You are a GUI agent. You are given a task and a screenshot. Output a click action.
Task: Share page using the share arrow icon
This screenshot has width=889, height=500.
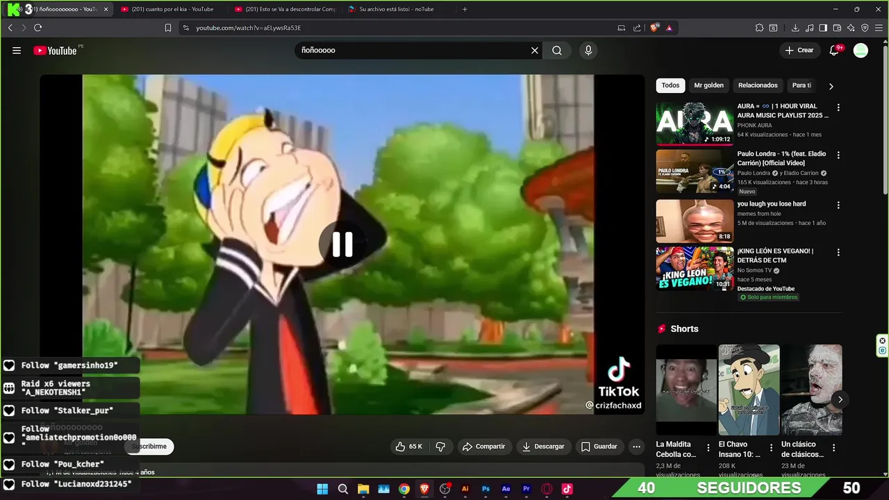click(x=637, y=28)
